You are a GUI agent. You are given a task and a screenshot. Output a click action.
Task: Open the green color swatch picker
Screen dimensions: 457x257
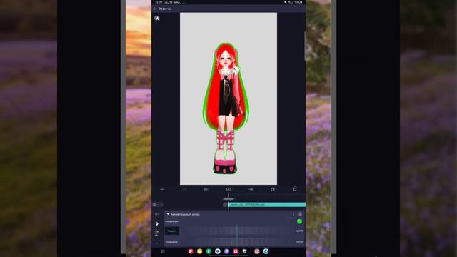[x=299, y=222]
